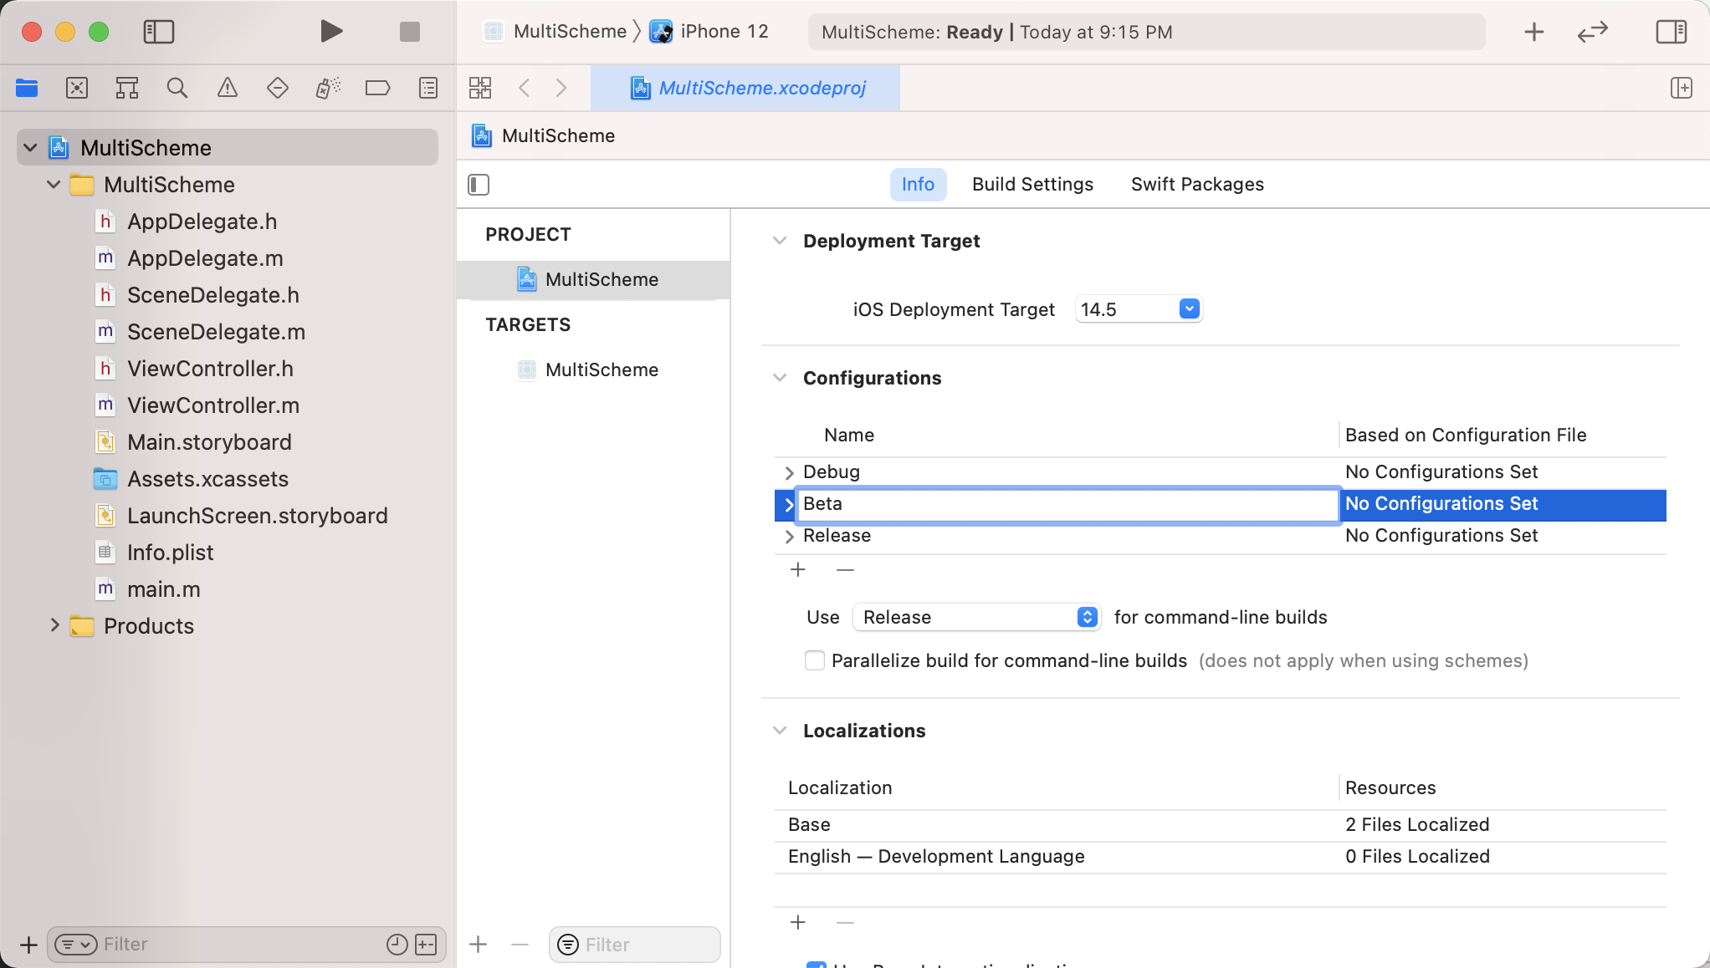Click add configuration plus button
The image size is (1710, 968).
tap(797, 570)
